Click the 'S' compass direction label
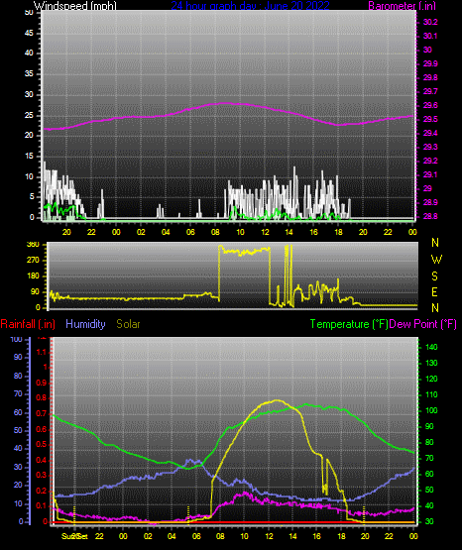Viewport: 462px width, 550px height. coord(434,276)
